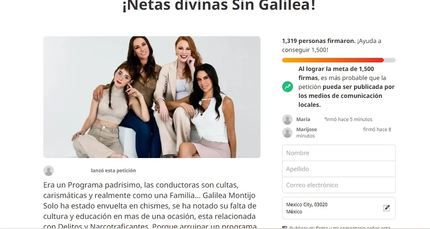Image resolution: width=430 pixels, height=229 pixels.
Task: Click the signature goal progress bar
Action: [339, 60]
